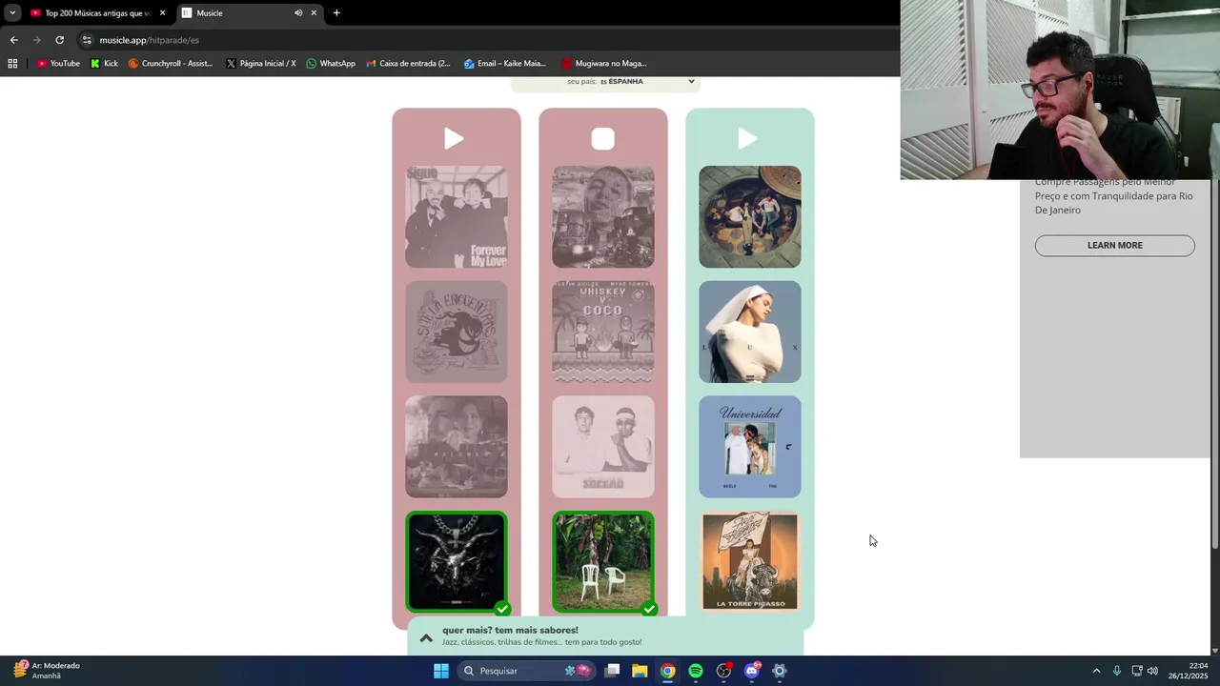Open the Crunchyroll bookmark
This screenshot has width=1220, height=686.
point(171,64)
